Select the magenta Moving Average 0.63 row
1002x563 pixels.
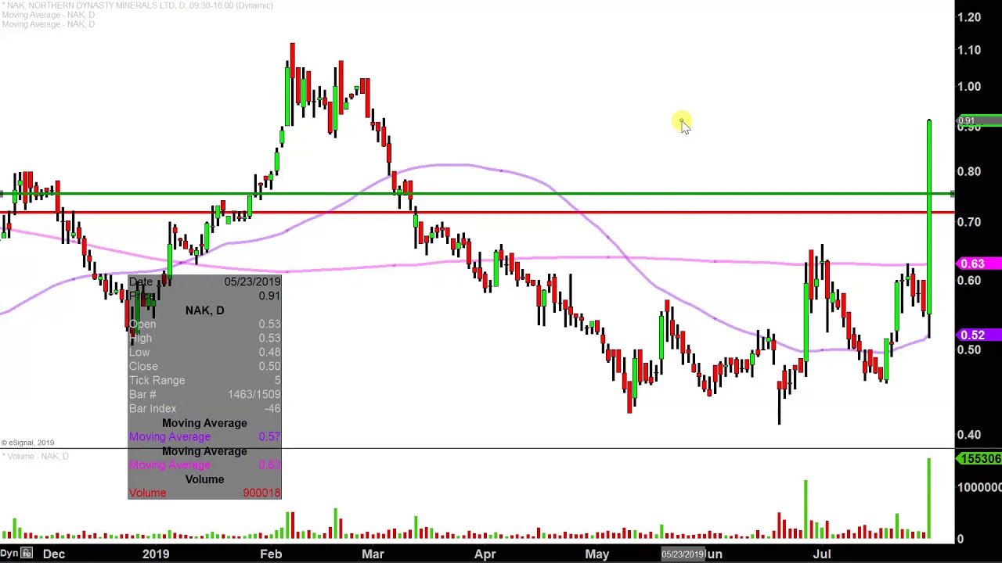point(204,464)
